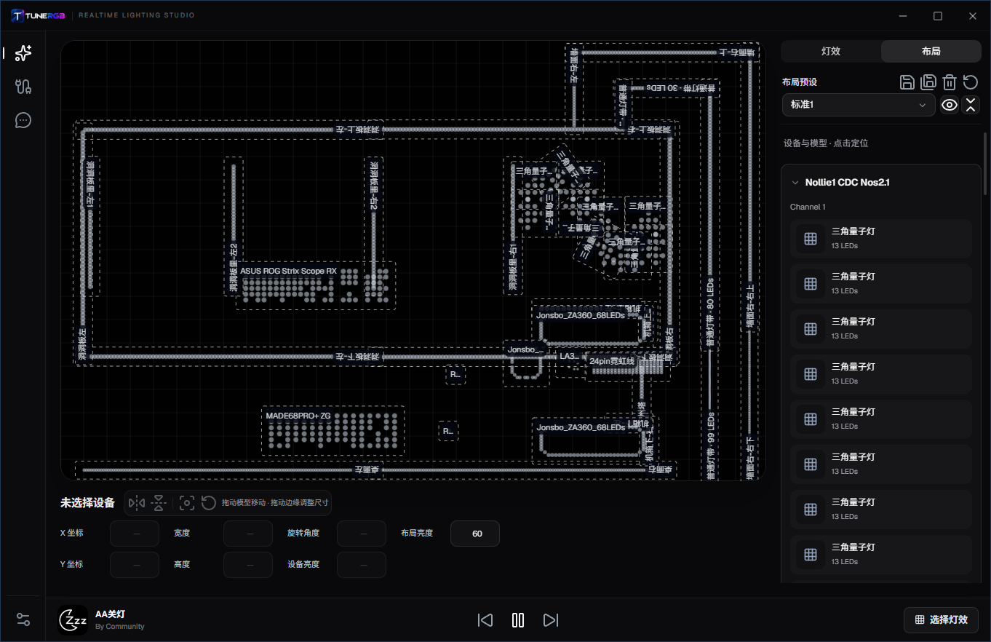Switch to the 灯效 tab
991x642 pixels.
pos(831,52)
